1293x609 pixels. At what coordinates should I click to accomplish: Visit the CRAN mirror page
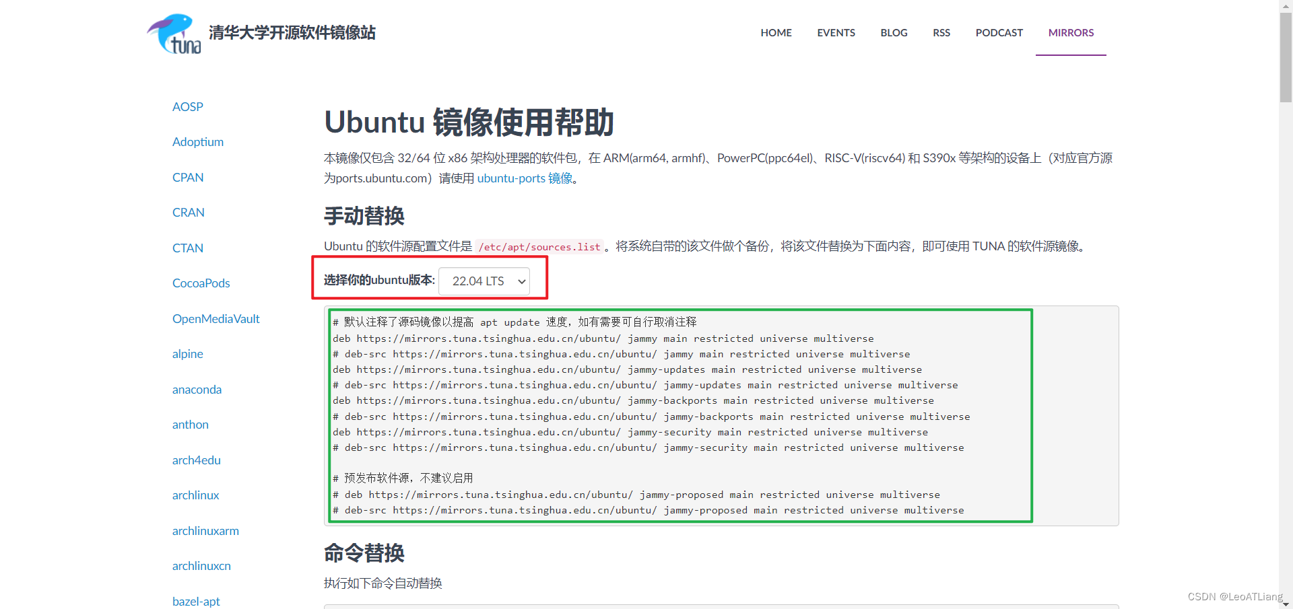point(189,212)
